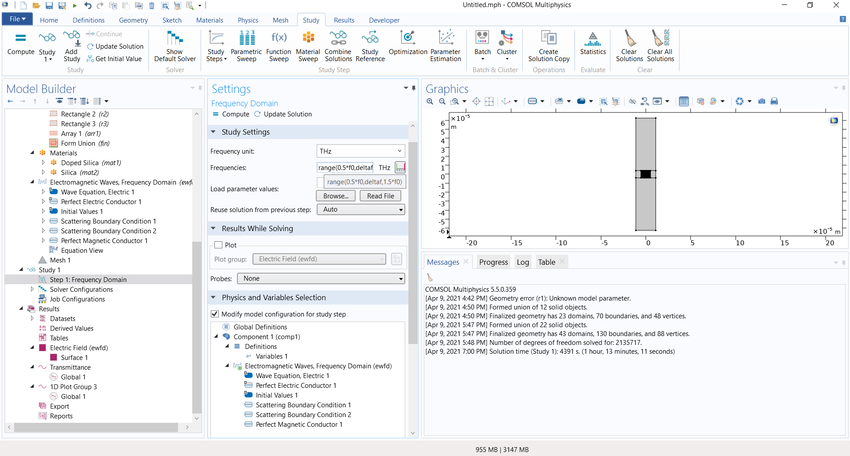Open the Frequency unit THz dropdown
The width and height of the screenshot is (850, 456).
pos(361,151)
